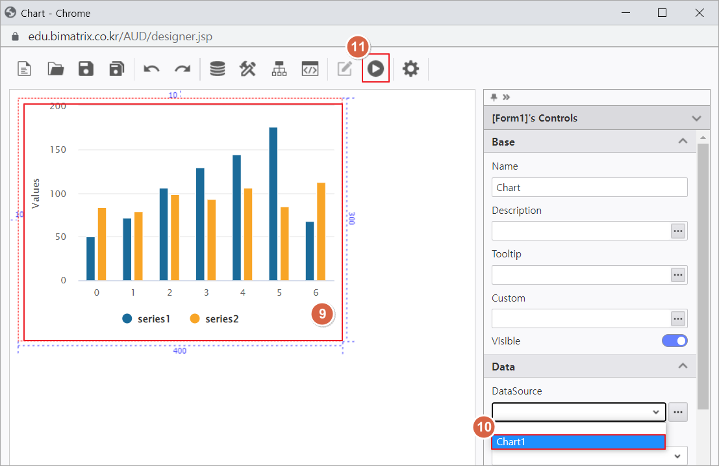Click the Save All icon
The width and height of the screenshot is (719, 466).
pos(116,69)
